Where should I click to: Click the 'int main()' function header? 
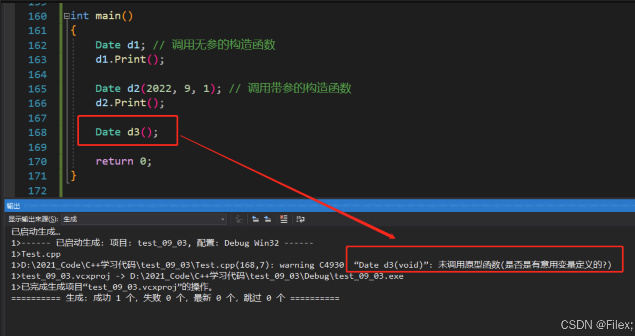(x=101, y=16)
